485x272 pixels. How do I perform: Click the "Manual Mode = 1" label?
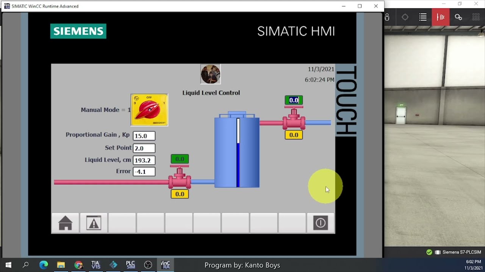[x=106, y=110]
